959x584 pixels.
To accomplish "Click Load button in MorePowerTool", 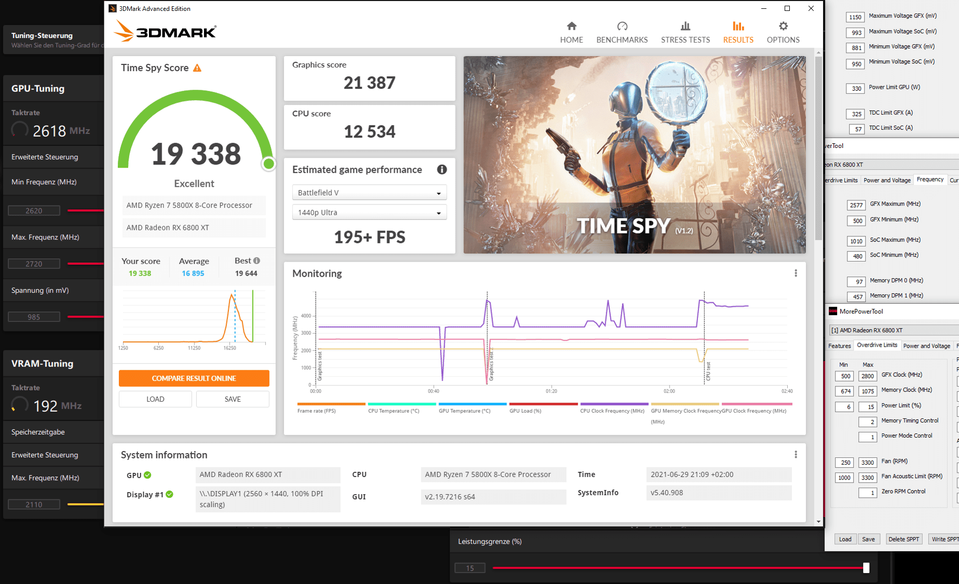I will pyautogui.click(x=845, y=539).
